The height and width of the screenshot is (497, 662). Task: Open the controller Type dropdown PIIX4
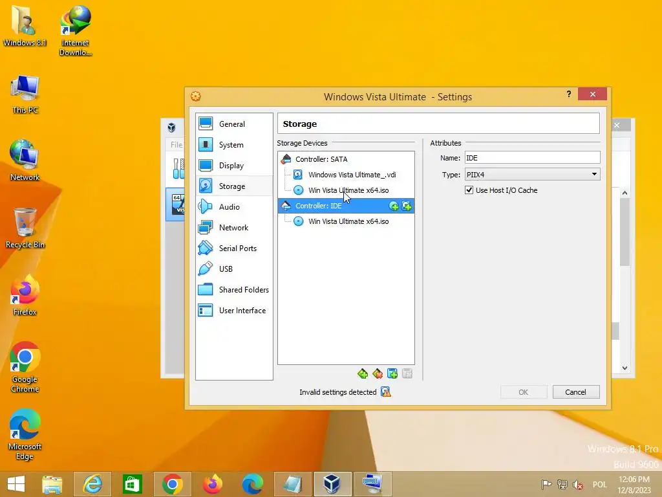click(x=533, y=174)
